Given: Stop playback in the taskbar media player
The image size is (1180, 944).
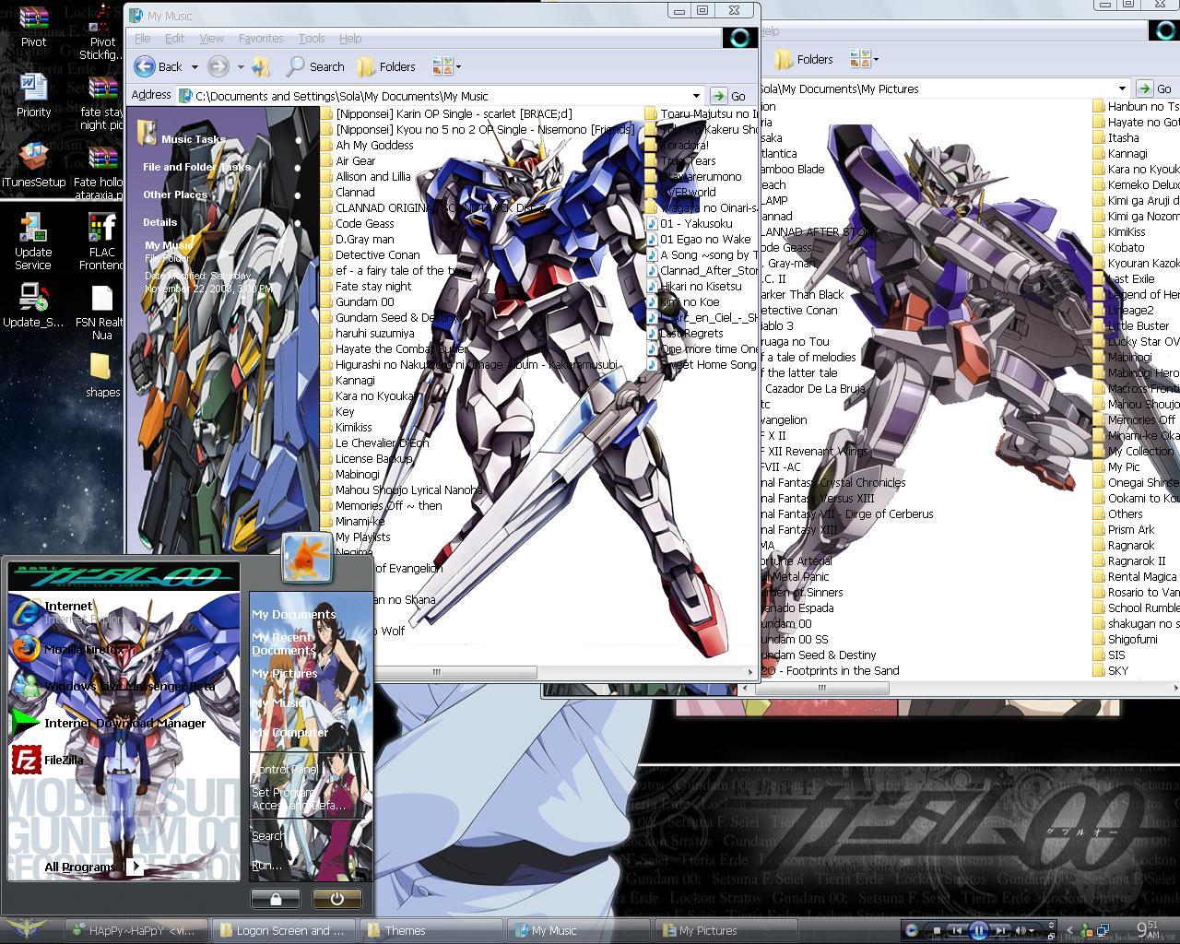Looking at the screenshot, I should point(938,931).
